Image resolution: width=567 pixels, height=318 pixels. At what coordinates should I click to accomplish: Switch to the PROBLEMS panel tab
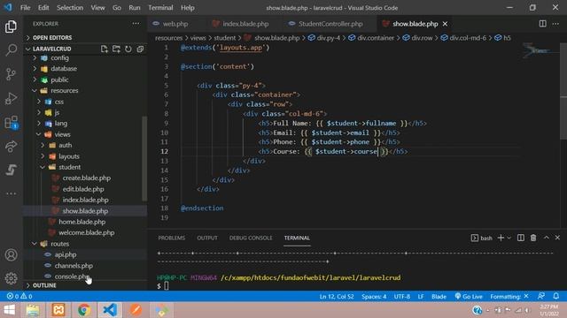tap(171, 238)
